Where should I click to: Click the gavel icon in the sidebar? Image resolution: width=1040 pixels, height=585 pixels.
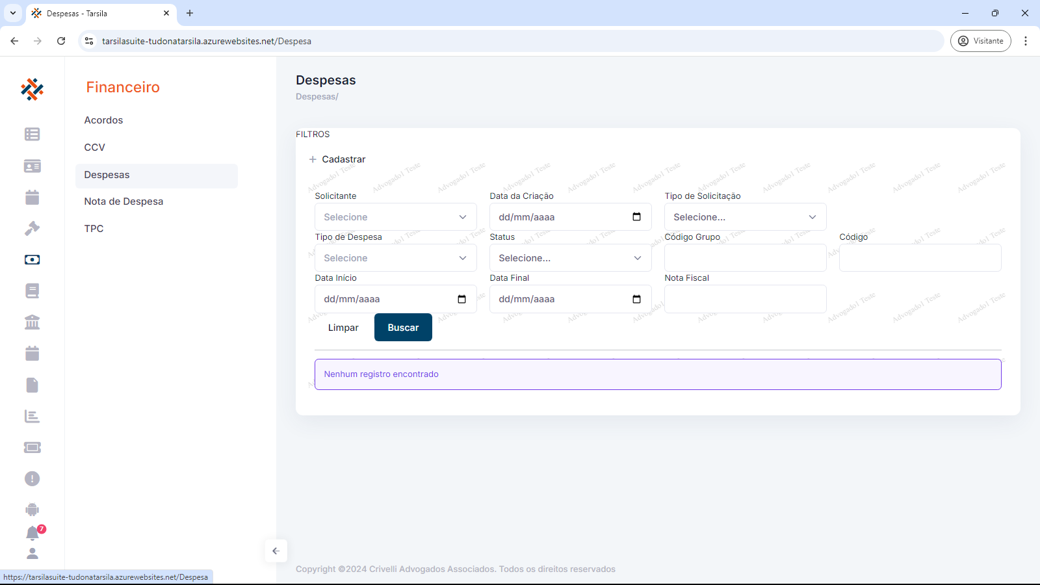point(32,228)
